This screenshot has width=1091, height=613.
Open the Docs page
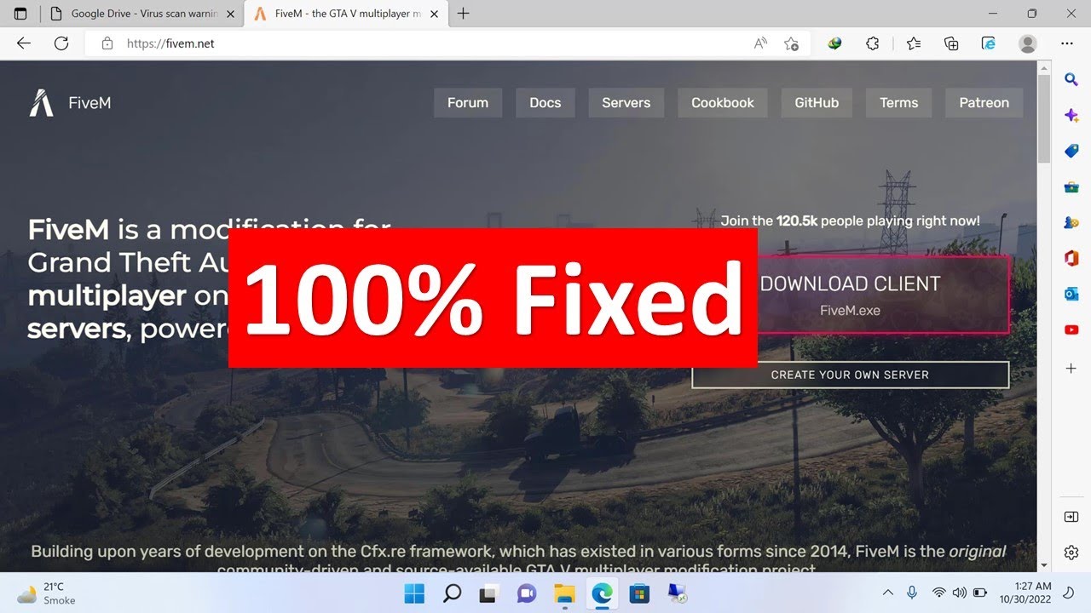point(545,103)
